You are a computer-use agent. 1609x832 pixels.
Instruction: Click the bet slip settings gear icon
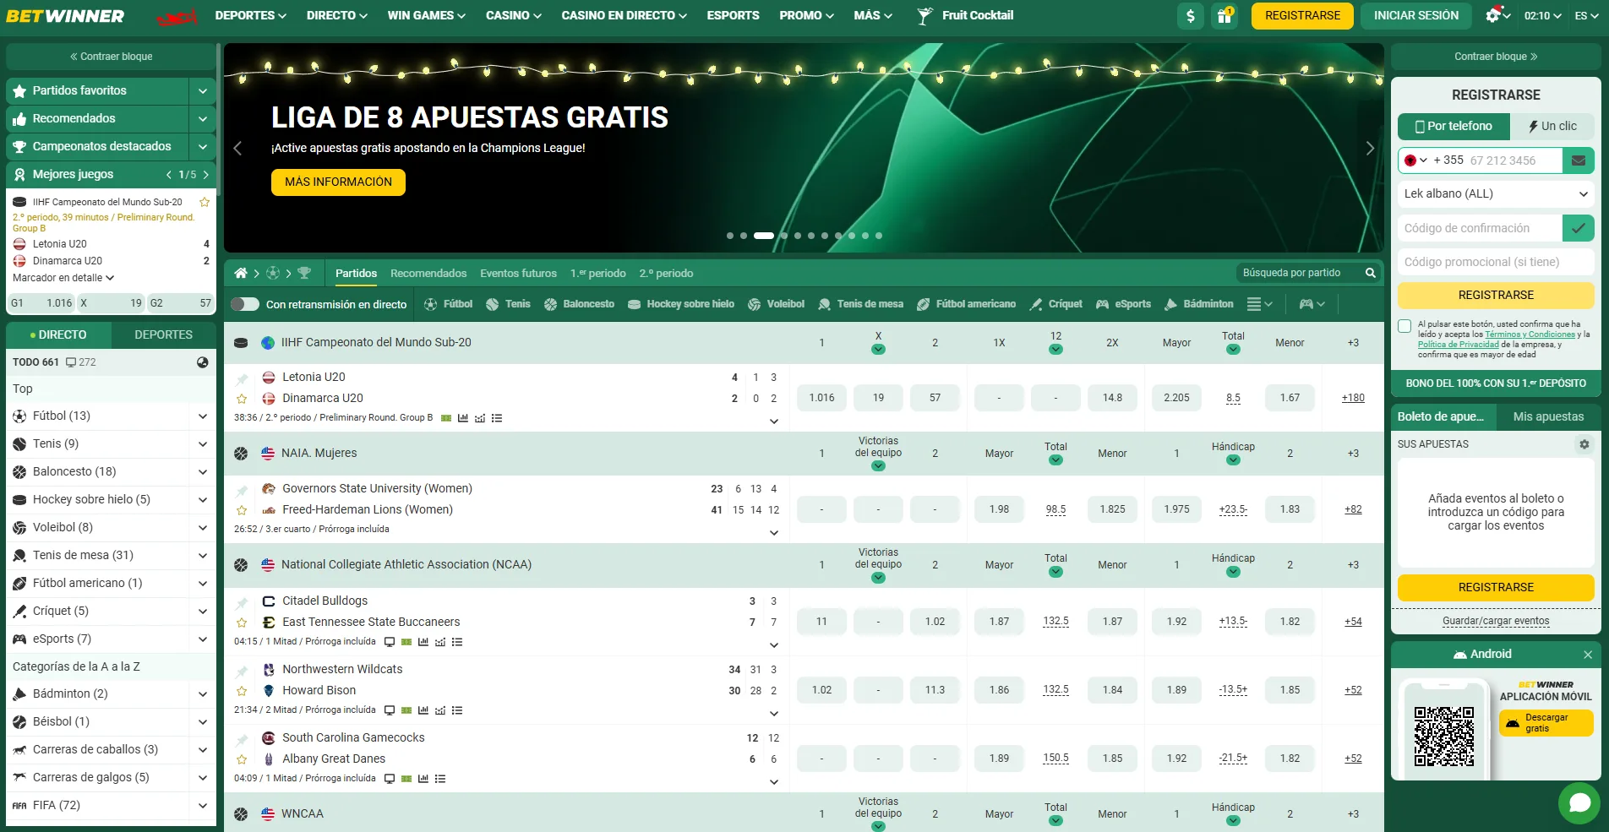1584,444
